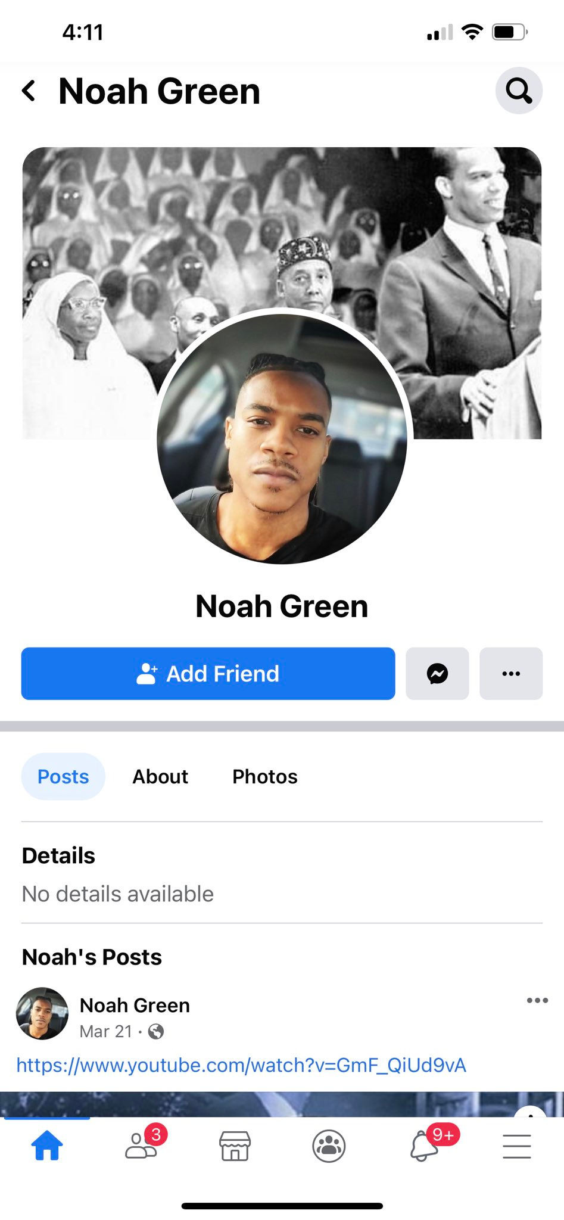Screen dimensions: 564x1220
Task: Tap small avatar beside post author
Action: point(42,1013)
